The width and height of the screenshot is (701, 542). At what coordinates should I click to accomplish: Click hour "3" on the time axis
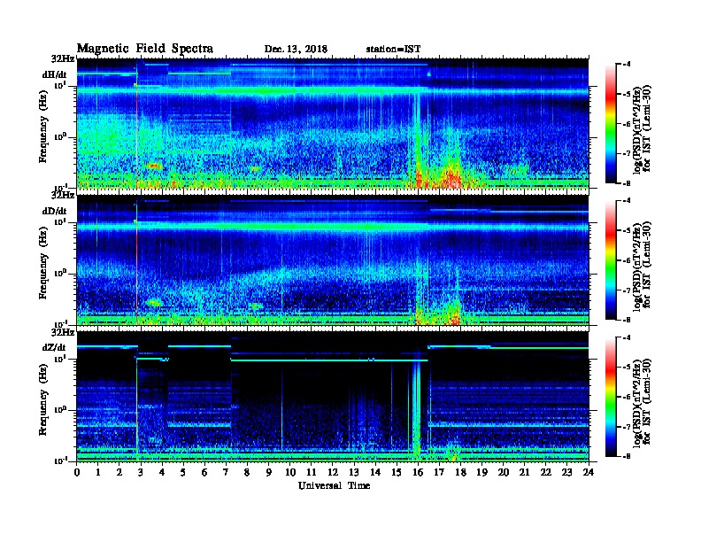point(141,472)
